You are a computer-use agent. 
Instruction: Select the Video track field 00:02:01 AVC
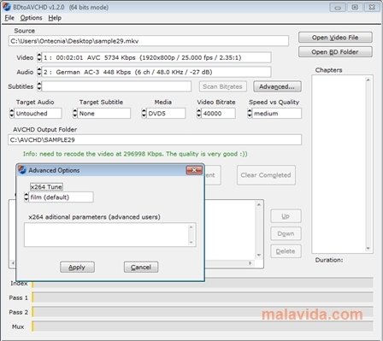[156, 57]
